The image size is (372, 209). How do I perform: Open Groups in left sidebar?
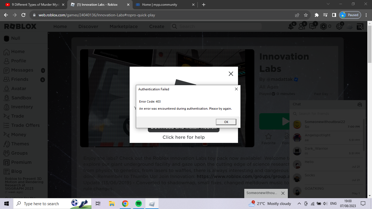[x=19, y=153]
